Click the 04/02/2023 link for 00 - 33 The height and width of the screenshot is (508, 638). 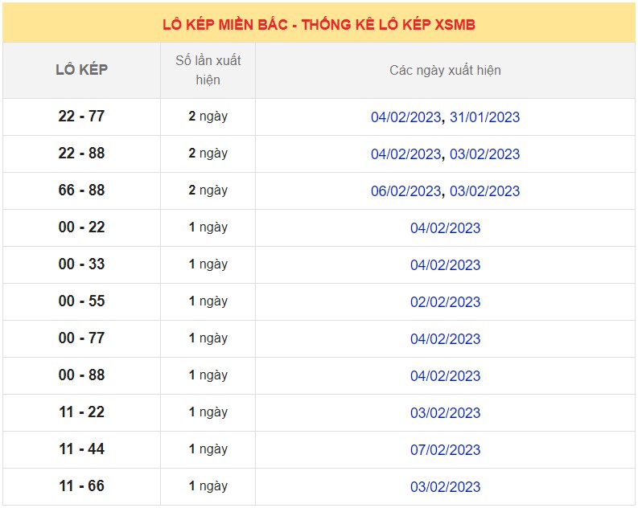[445, 265]
